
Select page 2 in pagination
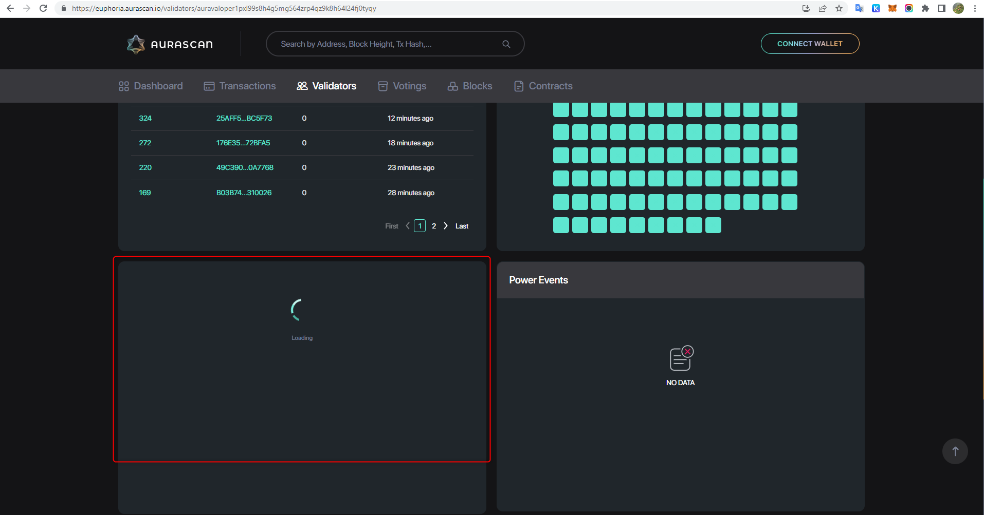[434, 225]
